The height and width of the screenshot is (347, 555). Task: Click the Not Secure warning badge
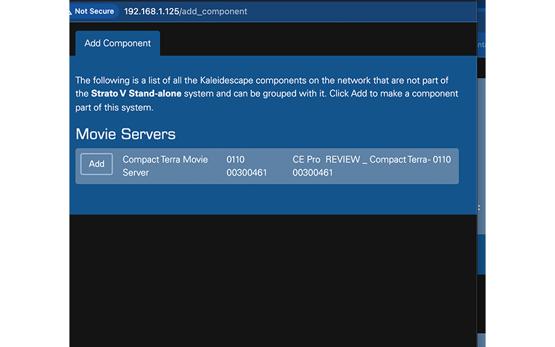tap(94, 11)
